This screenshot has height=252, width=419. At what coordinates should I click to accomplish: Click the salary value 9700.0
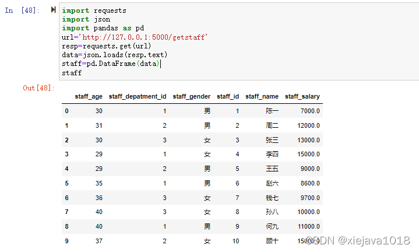pyautogui.click(x=310, y=198)
